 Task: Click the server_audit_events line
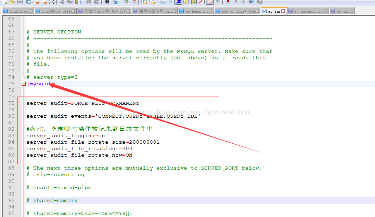click(113, 116)
